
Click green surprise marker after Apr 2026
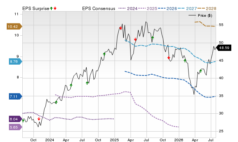pos(201,71)
